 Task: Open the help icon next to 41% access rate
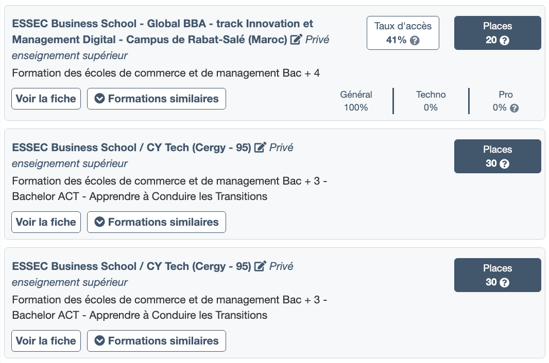(x=415, y=41)
